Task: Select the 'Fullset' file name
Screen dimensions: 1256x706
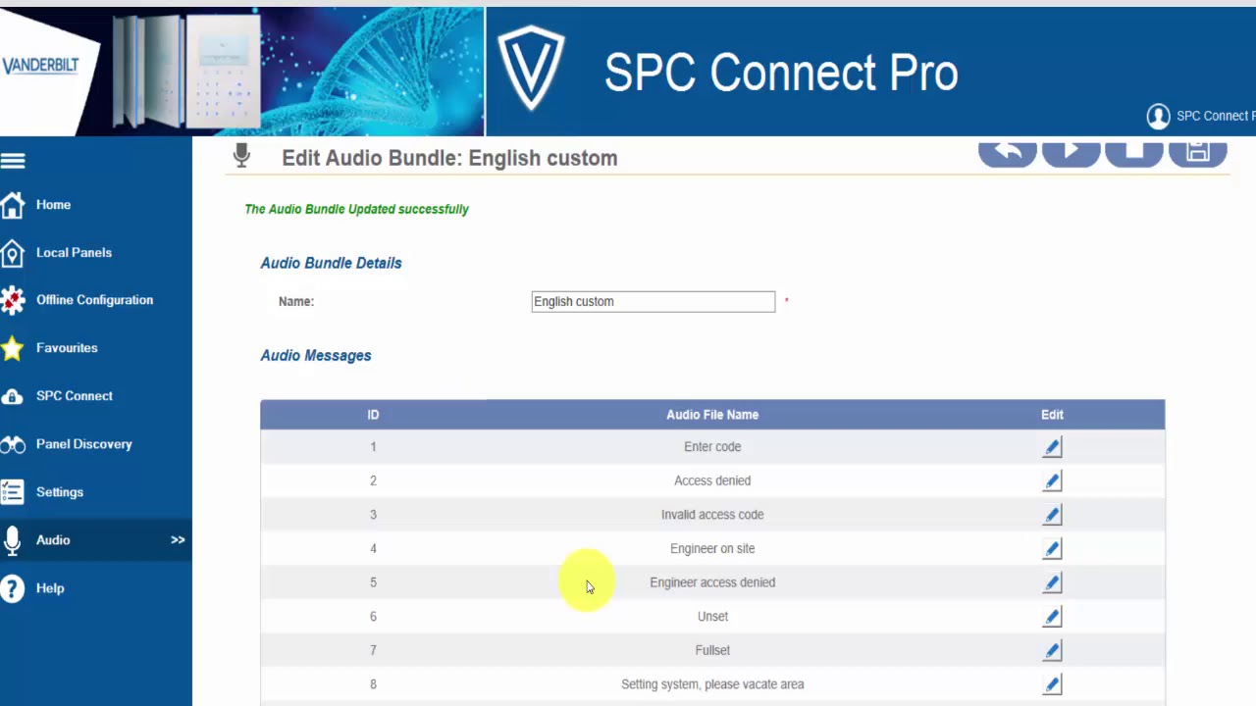Action: (712, 650)
